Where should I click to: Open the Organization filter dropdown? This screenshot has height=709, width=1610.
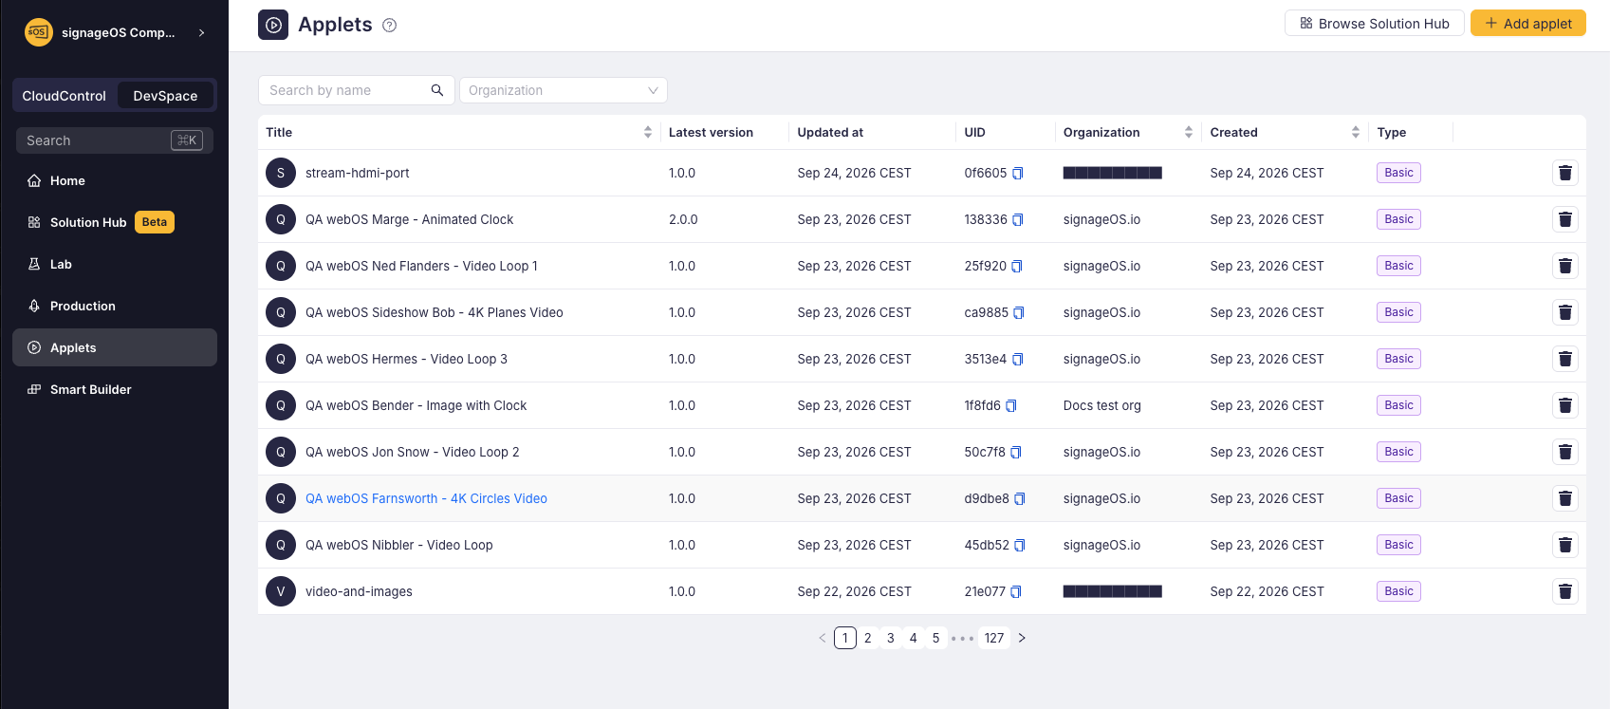point(564,90)
